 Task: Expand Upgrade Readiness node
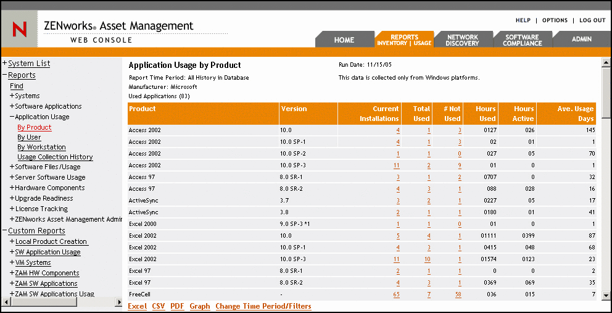click(x=12, y=199)
